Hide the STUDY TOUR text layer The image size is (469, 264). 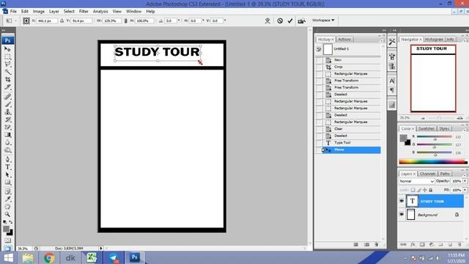[x=402, y=201]
